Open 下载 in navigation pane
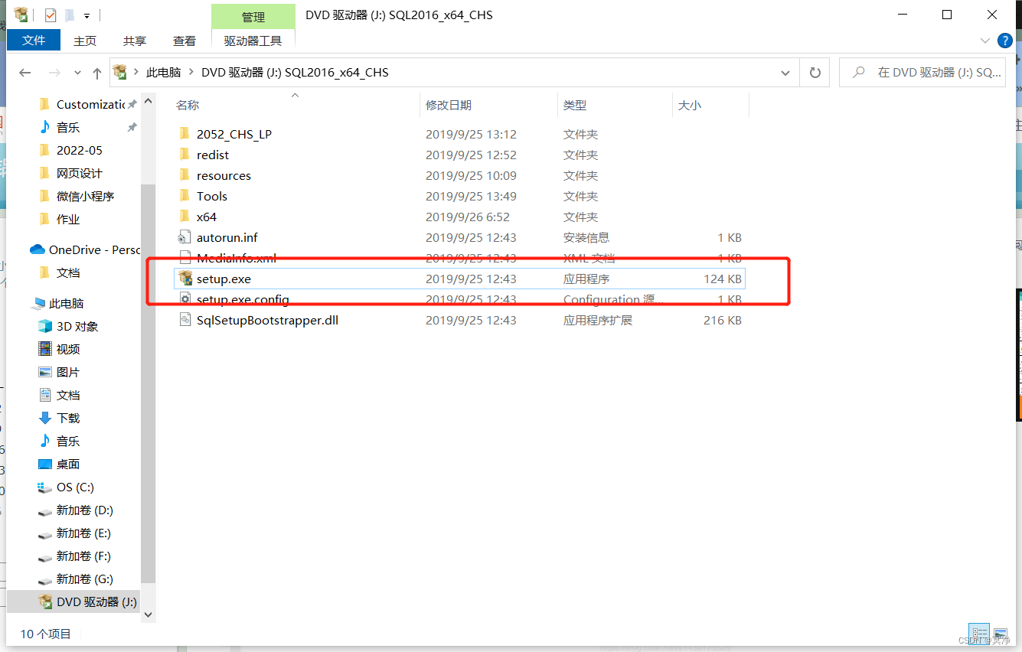The image size is (1022, 652). point(67,418)
